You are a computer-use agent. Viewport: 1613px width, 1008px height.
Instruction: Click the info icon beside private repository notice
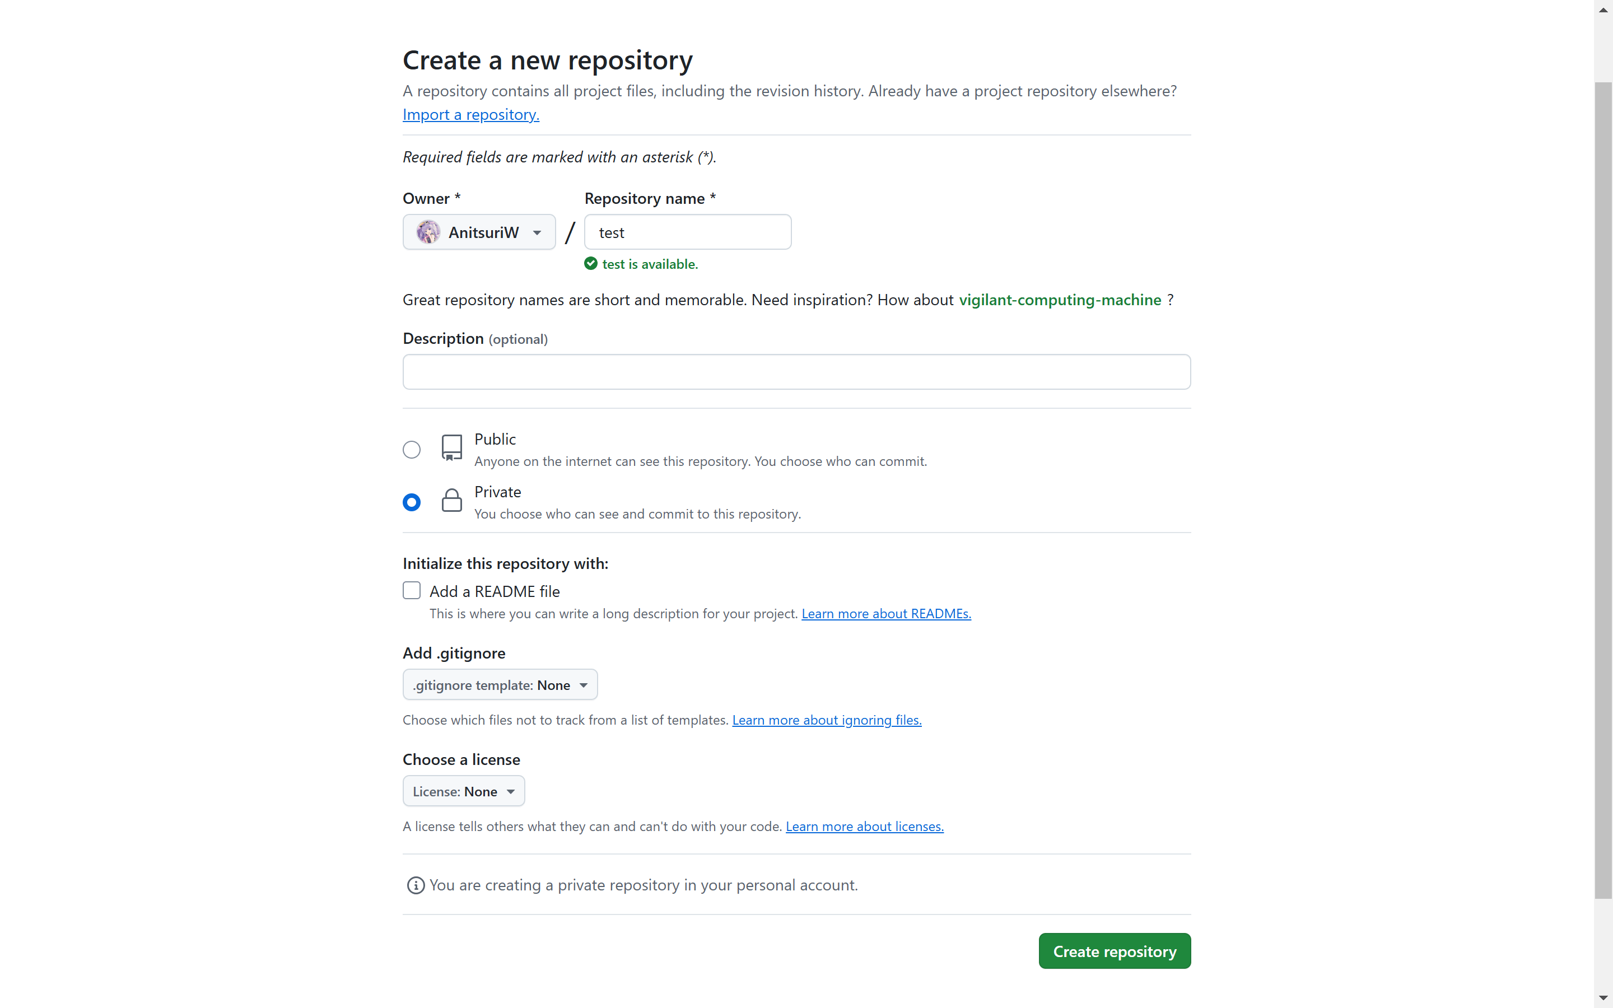(x=415, y=885)
